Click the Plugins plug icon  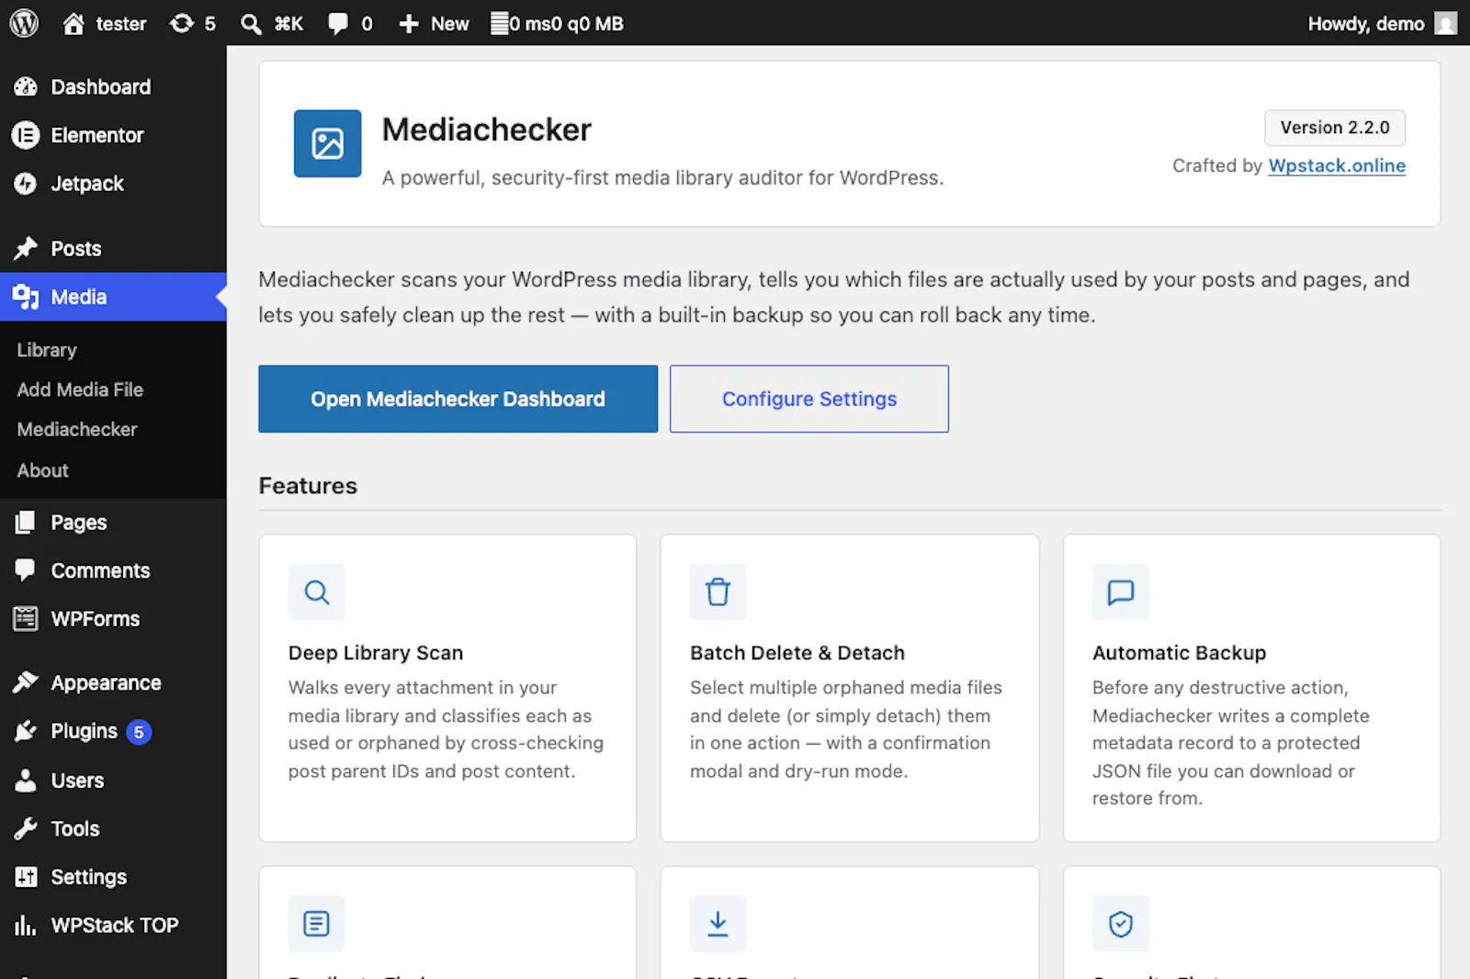[x=26, y=731]
